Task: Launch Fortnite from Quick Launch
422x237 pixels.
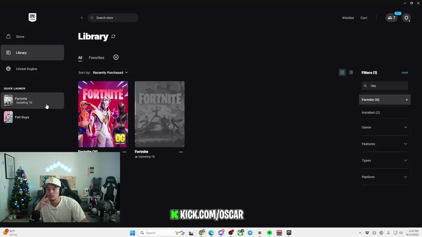Action: 32,100
